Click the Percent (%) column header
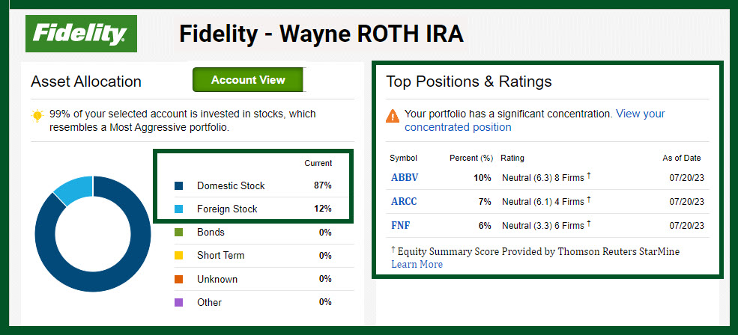Screen dimensions: 738x335 click(x=471, y=159)
